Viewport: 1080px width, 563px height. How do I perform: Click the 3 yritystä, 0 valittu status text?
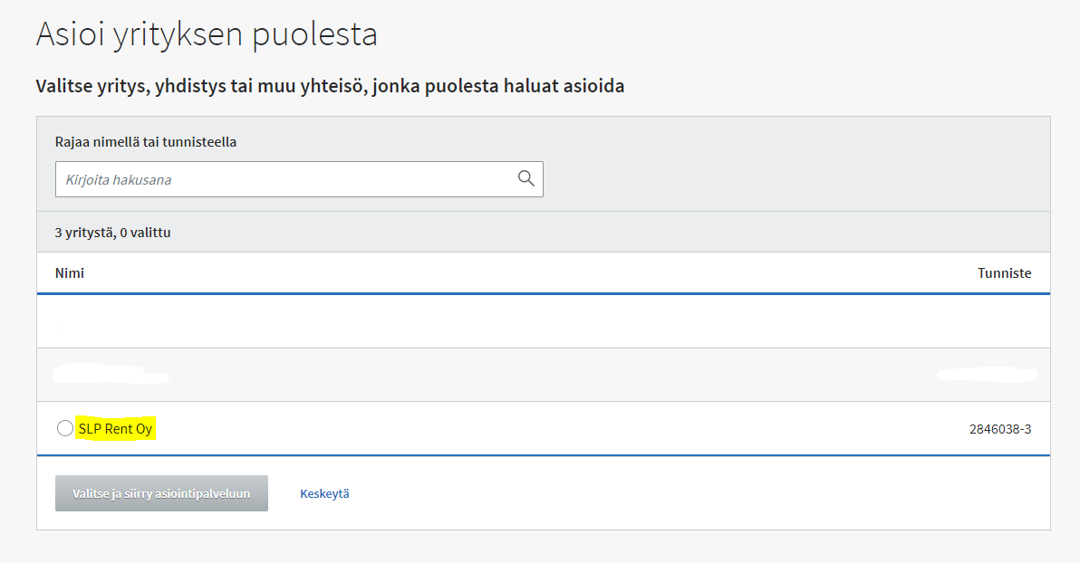[x=113, y=233]
